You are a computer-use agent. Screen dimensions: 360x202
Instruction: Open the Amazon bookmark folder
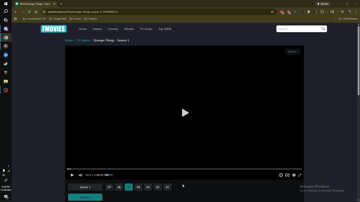[x=91, y=19]
